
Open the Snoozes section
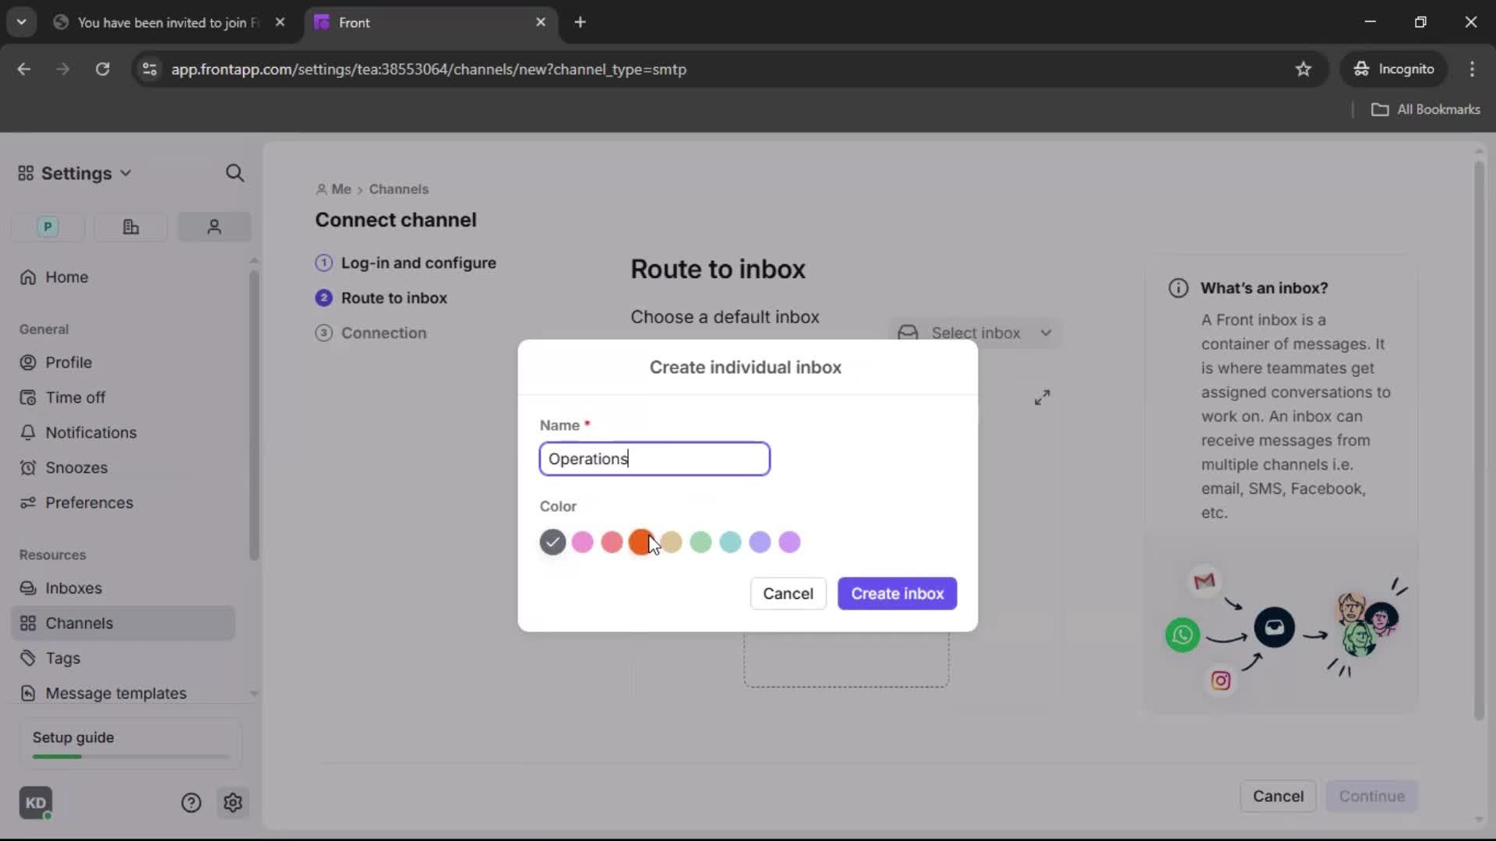(75, 467)
